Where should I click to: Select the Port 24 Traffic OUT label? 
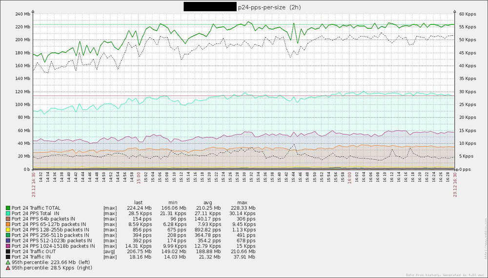coord(34,252)
